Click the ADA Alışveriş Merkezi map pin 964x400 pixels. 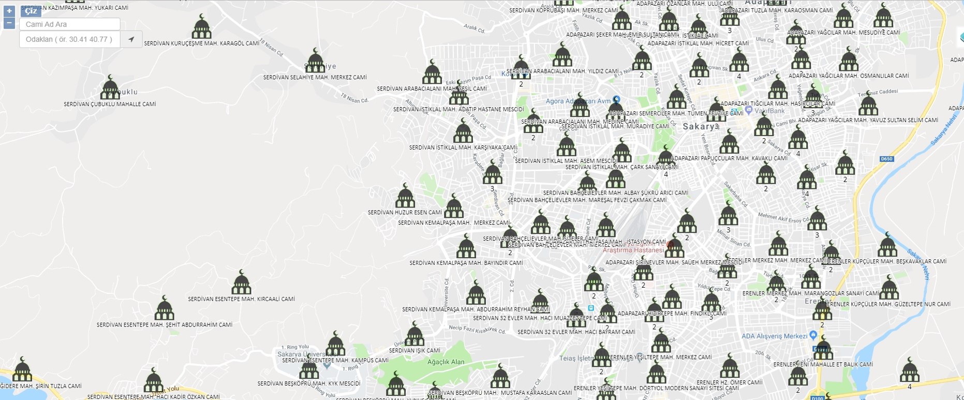814,336
